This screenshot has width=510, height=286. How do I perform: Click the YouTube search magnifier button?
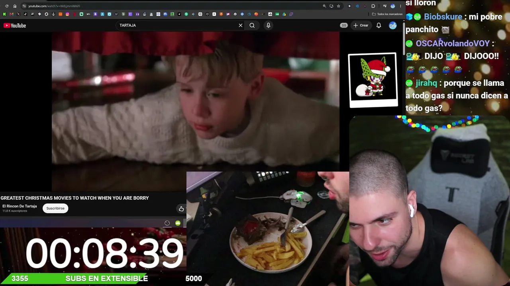click(252, 25)
